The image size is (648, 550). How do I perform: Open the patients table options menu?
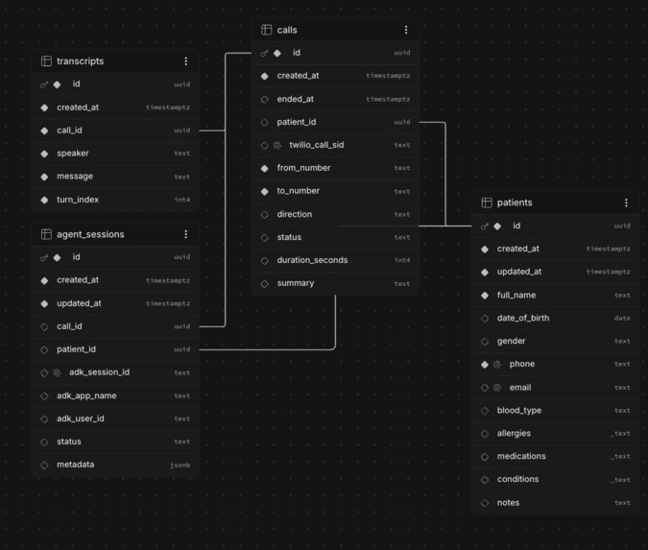626,203
